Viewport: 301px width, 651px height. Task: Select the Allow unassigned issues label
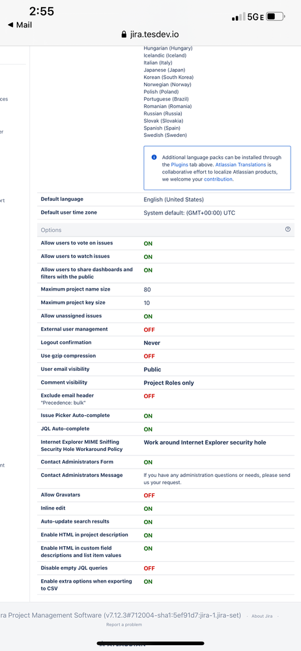click(x=71, y=316)
